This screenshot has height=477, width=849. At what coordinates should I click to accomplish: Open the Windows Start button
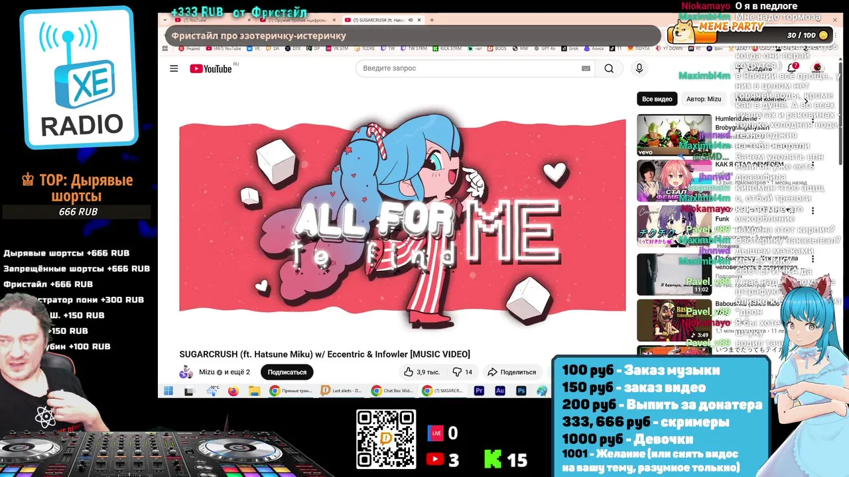[168, 391]
